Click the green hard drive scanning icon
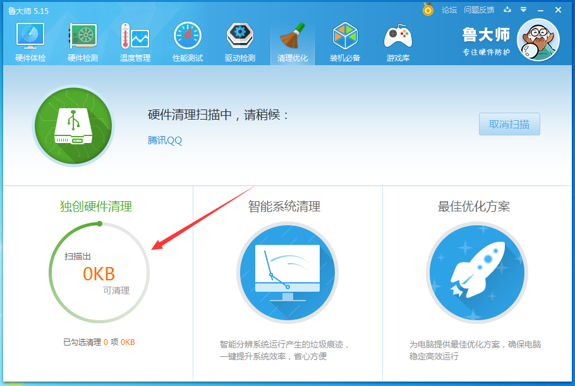The height and width of the screenshot is (386, 575). (73, 125)
